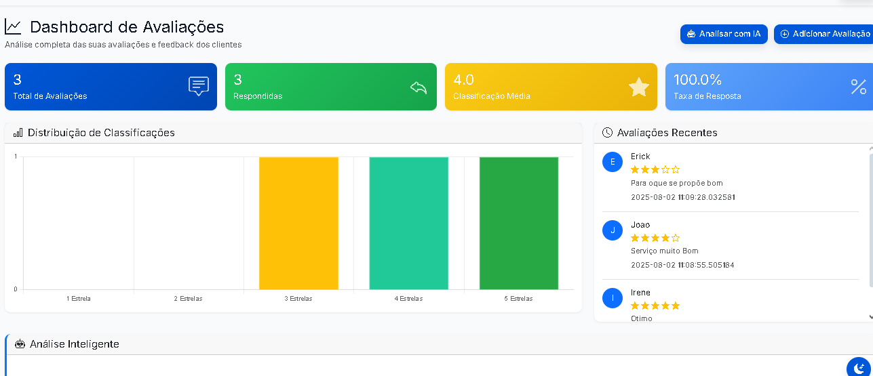Click Irene's review text Otimo
The width and height of the screenshot is (873, 376).
(642, 318)
